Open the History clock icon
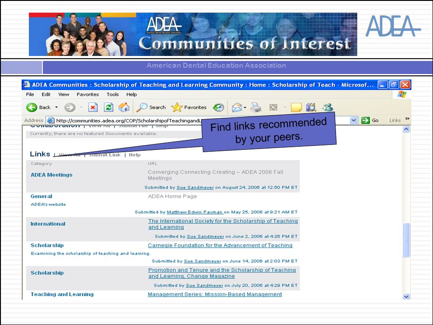 [218, 107]
